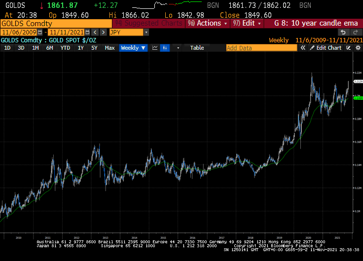This screenshot has width=363, height=261.
Task: Select the 5Y range tab
Action: click(x=94, y=48)
